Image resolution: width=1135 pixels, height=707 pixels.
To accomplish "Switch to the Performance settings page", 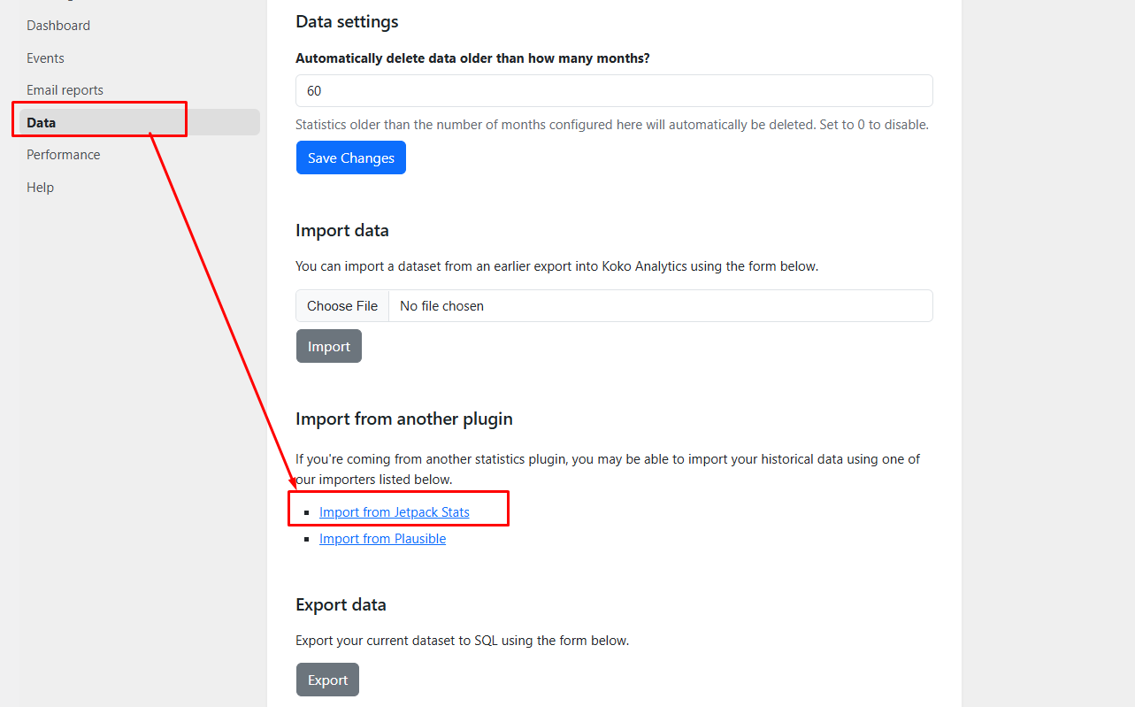I will pyautogui.click(x=63, y=155).
